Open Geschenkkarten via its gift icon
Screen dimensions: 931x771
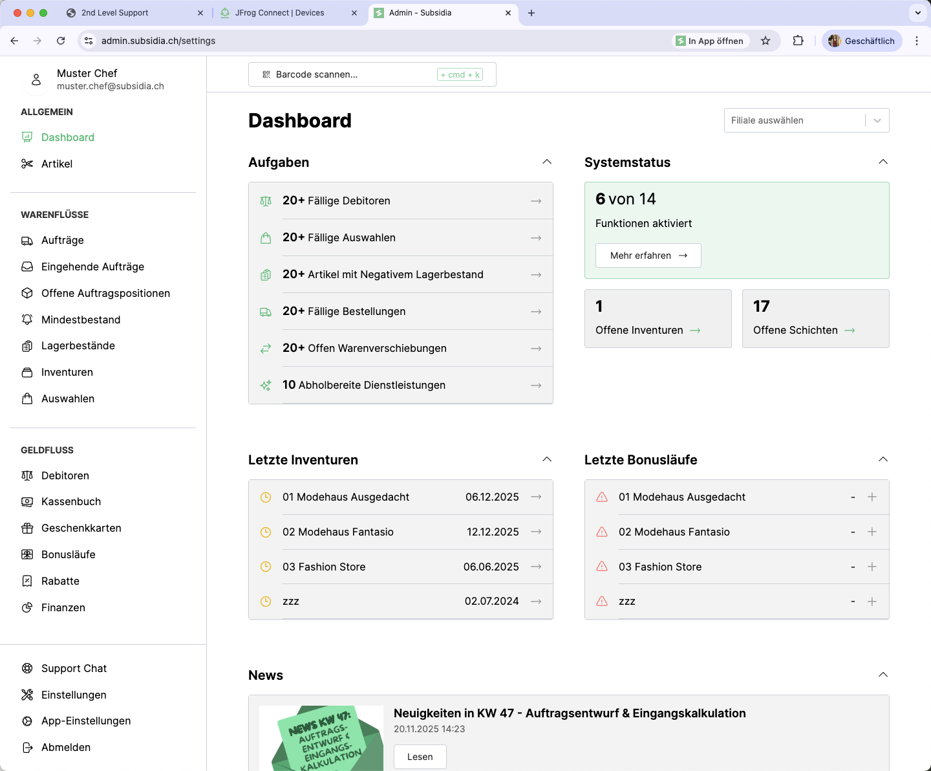point(27,528)
